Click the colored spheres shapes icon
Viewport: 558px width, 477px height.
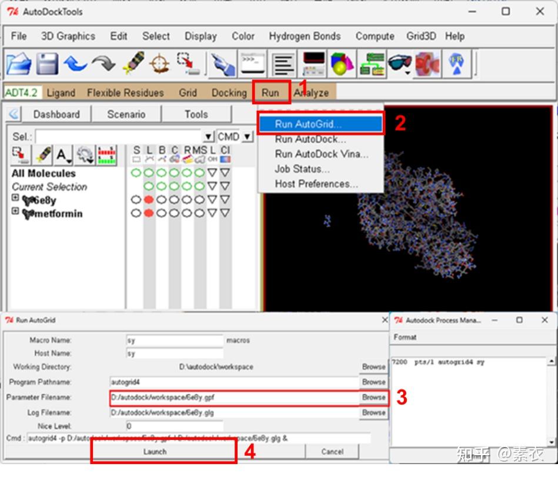click(x=342, y=64)
